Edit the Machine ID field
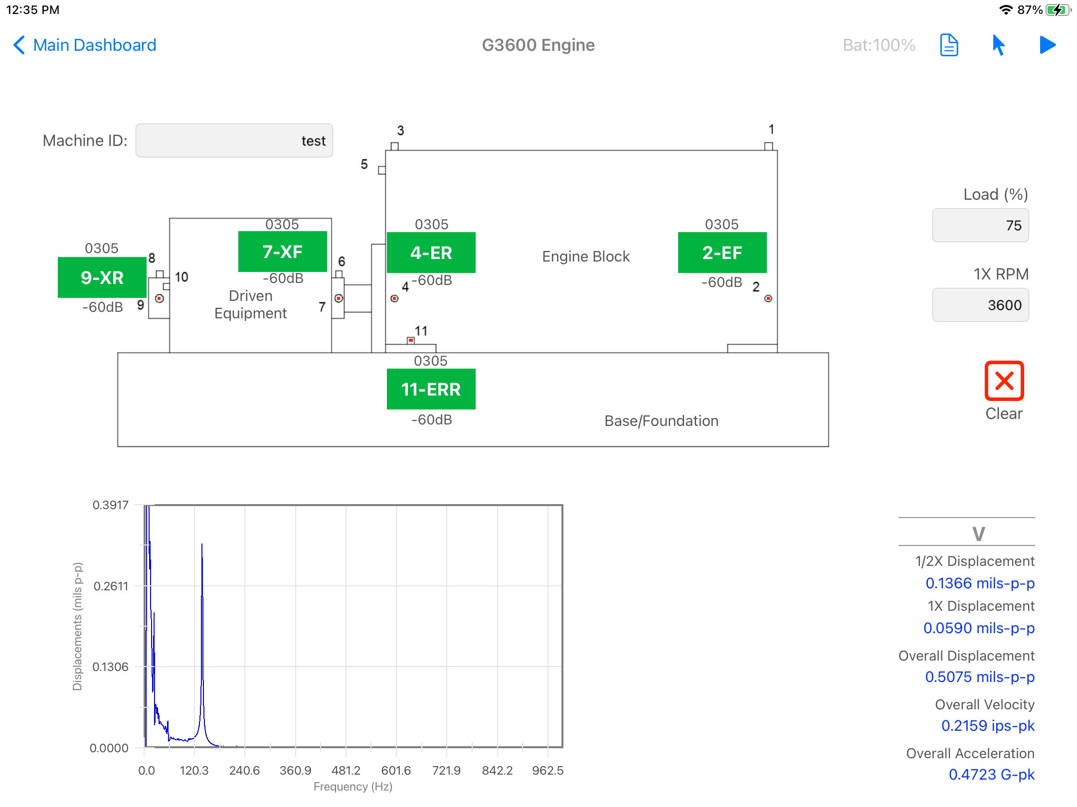The image size is (1077, 807). (234, 140)
